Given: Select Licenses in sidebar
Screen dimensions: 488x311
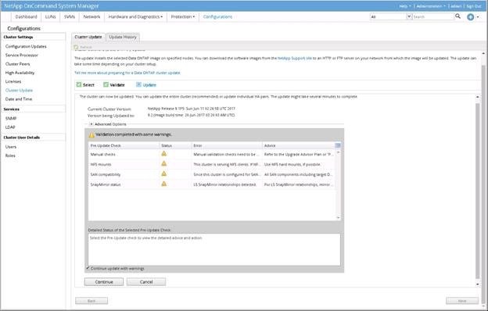Looking at the screenshot, I should tap(13, 81).
